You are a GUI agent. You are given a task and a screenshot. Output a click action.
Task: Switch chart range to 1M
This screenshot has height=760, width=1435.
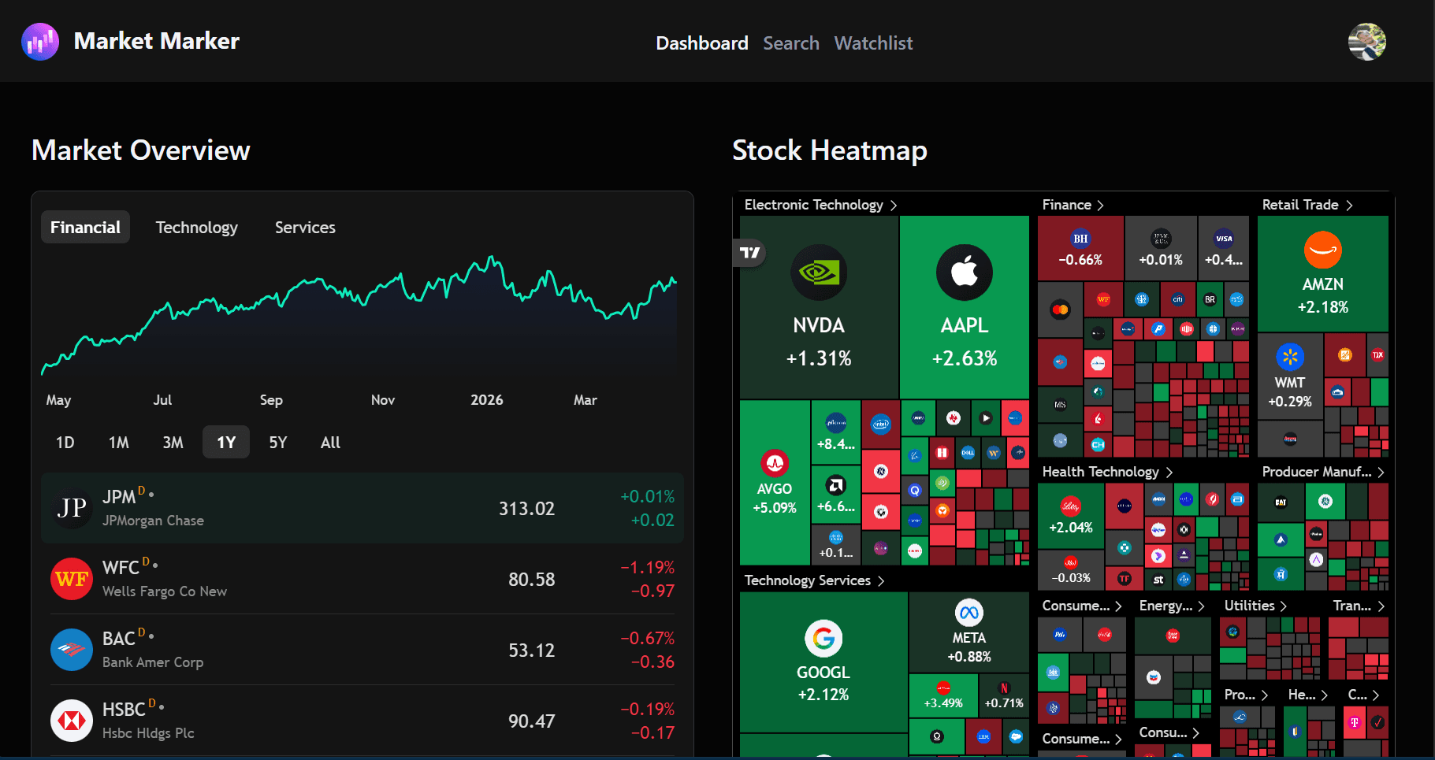click(119, 443)
